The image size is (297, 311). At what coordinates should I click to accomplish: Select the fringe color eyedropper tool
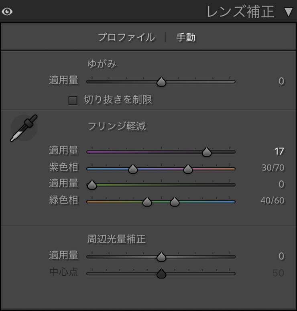tap(24, 128)
